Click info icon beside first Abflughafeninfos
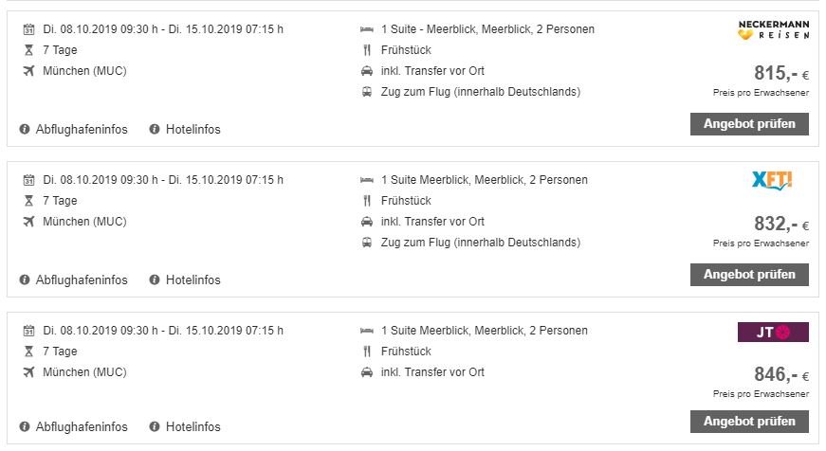 coord(25,129)
